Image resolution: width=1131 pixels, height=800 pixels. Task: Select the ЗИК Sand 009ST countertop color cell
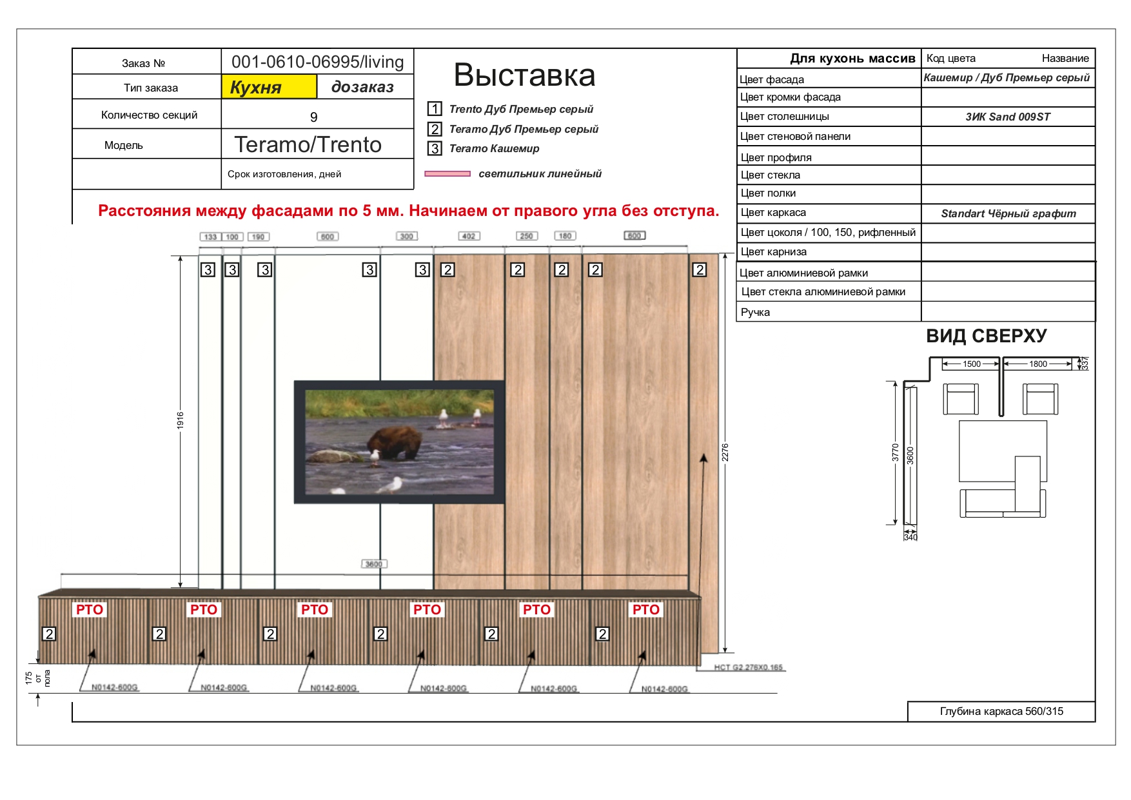[1008, 117]
